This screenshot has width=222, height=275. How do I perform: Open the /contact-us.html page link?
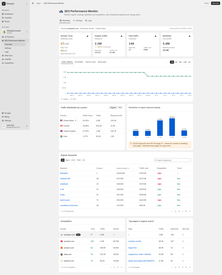point(135,241)
